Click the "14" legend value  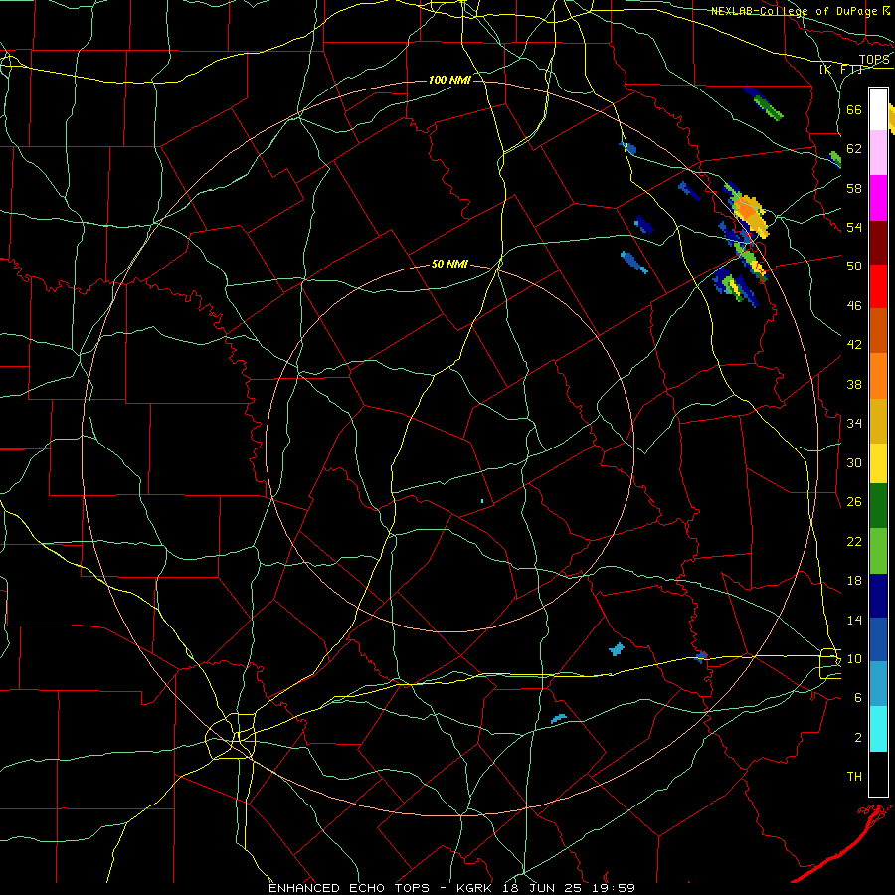point(854,620)
